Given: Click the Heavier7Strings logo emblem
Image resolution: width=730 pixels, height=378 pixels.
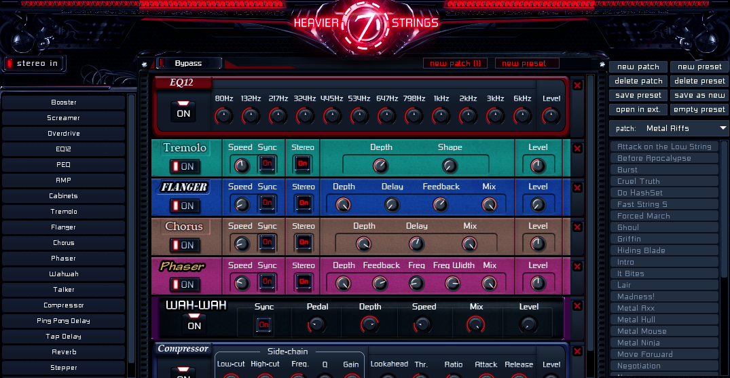Looking at the screenshot, I should [x=366, y=24].
